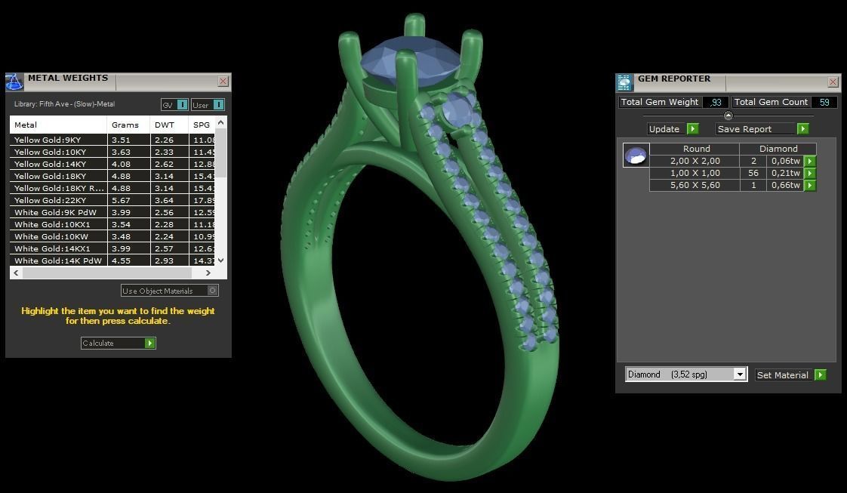
Task: Select the Yellow Gold:10KY row
Action: tap(112, 152)
